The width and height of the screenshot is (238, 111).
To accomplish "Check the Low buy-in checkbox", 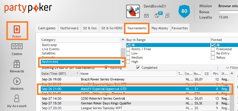I will tap(128, 53).
